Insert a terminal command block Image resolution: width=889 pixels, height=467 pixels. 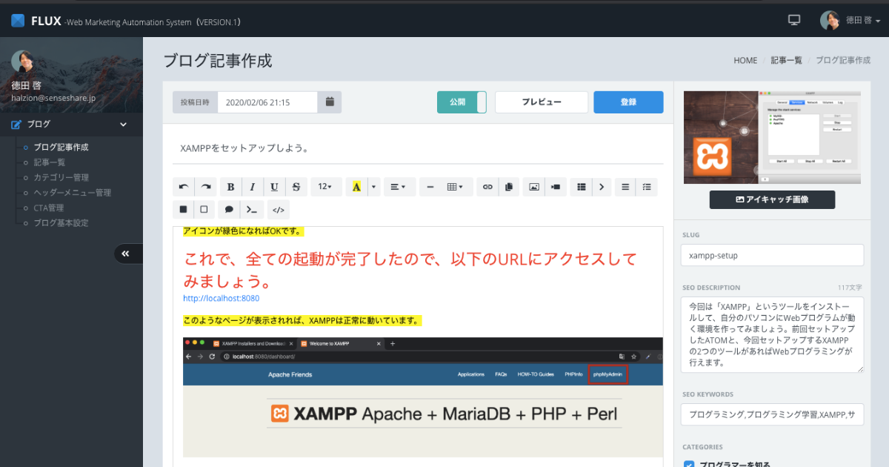tap(253, 209)
